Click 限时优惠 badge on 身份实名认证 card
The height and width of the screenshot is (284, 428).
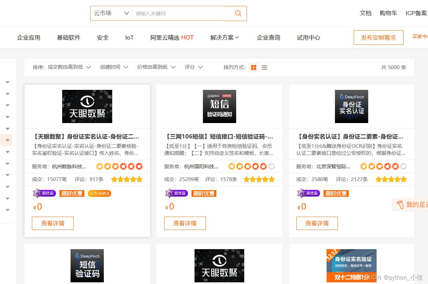pyautogui.click(x=336, y=193)
